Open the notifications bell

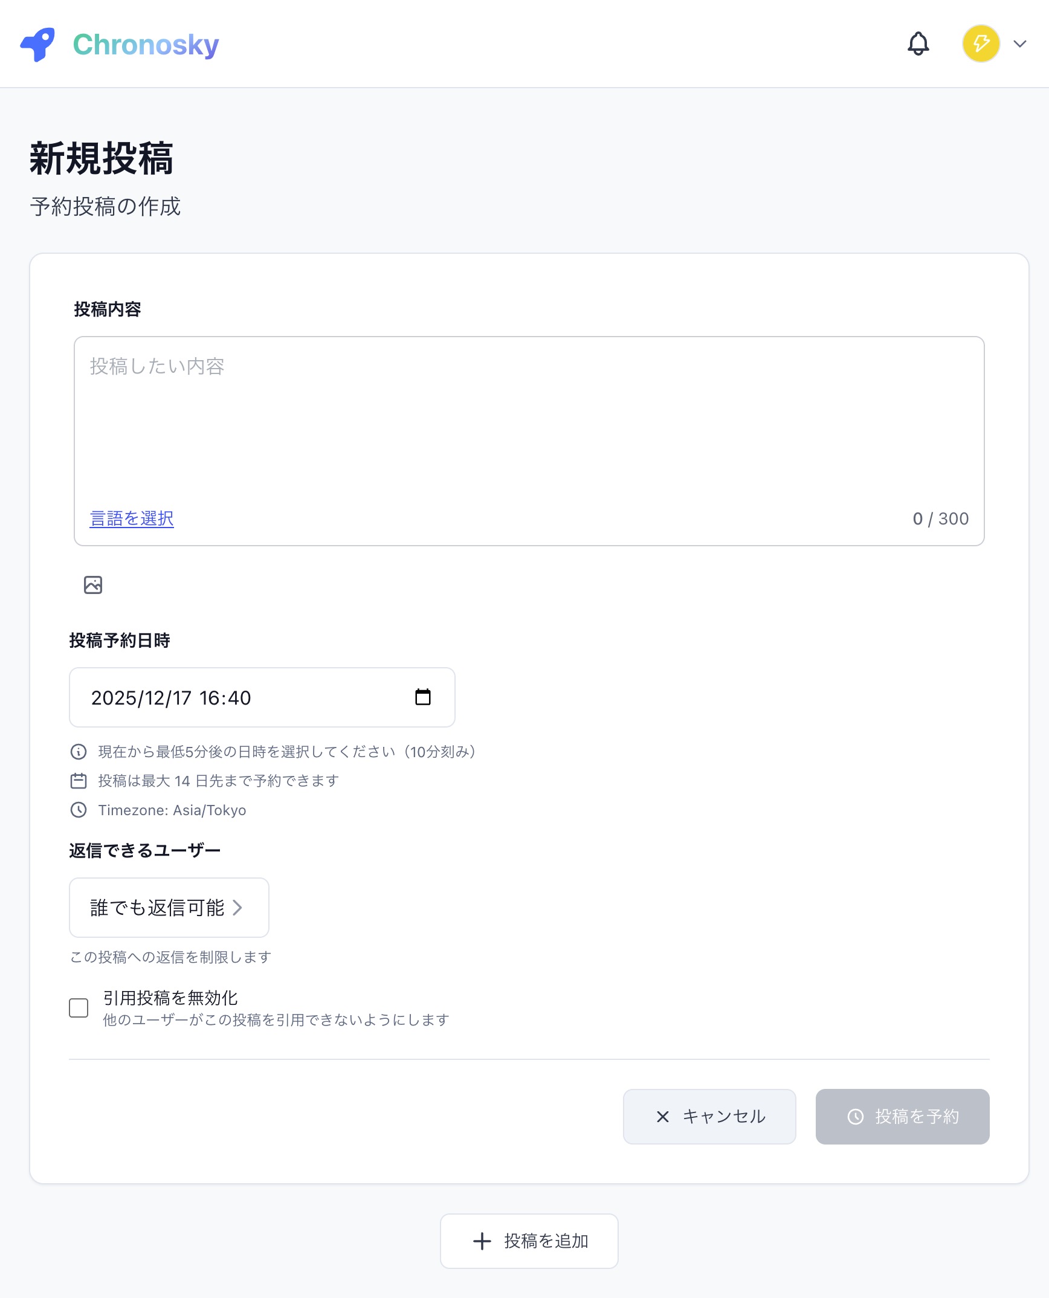click(918, 44)
